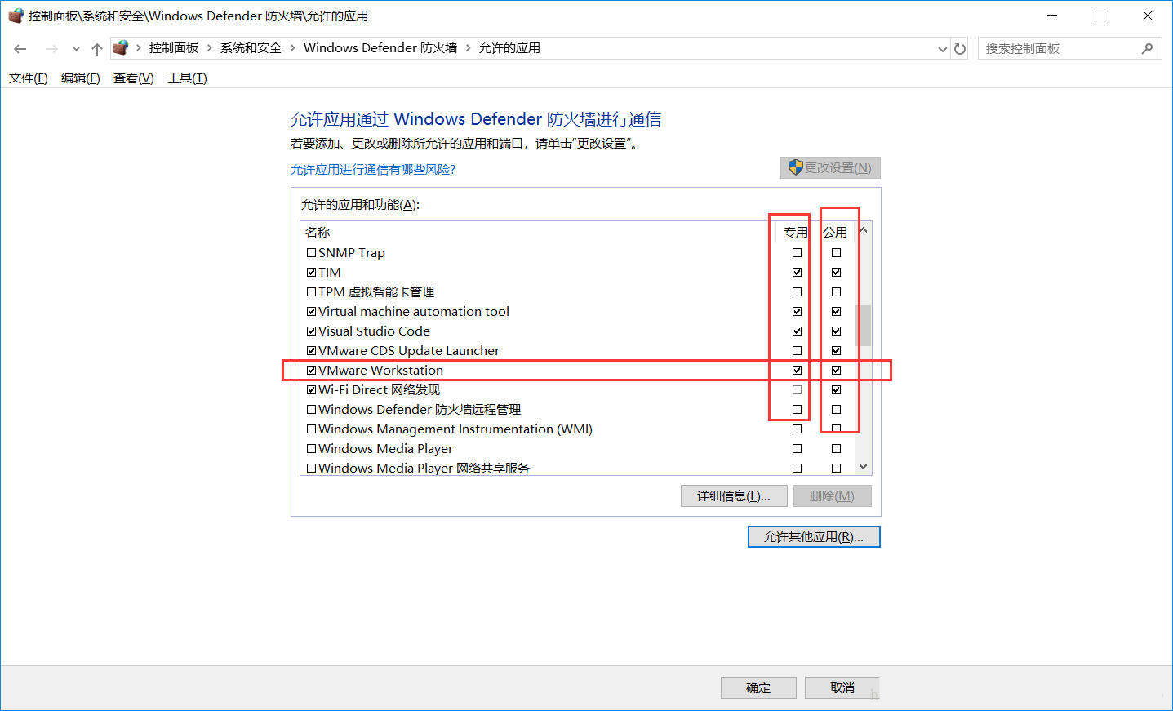Image resolution: width=1173 pixels, height=711 pixels.
Task: Open 允许应用进行通信有哪些风险 link
Action: (x=373, y=170)
